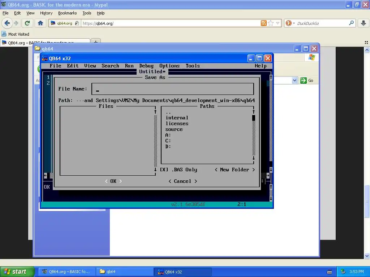The image size is (370, 277).
Task: Click the browser page scroll up arrow
Action: (x=367, y=50)
